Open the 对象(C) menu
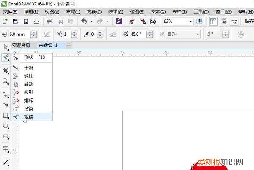254x170 pixels. (x=94, y=12)
